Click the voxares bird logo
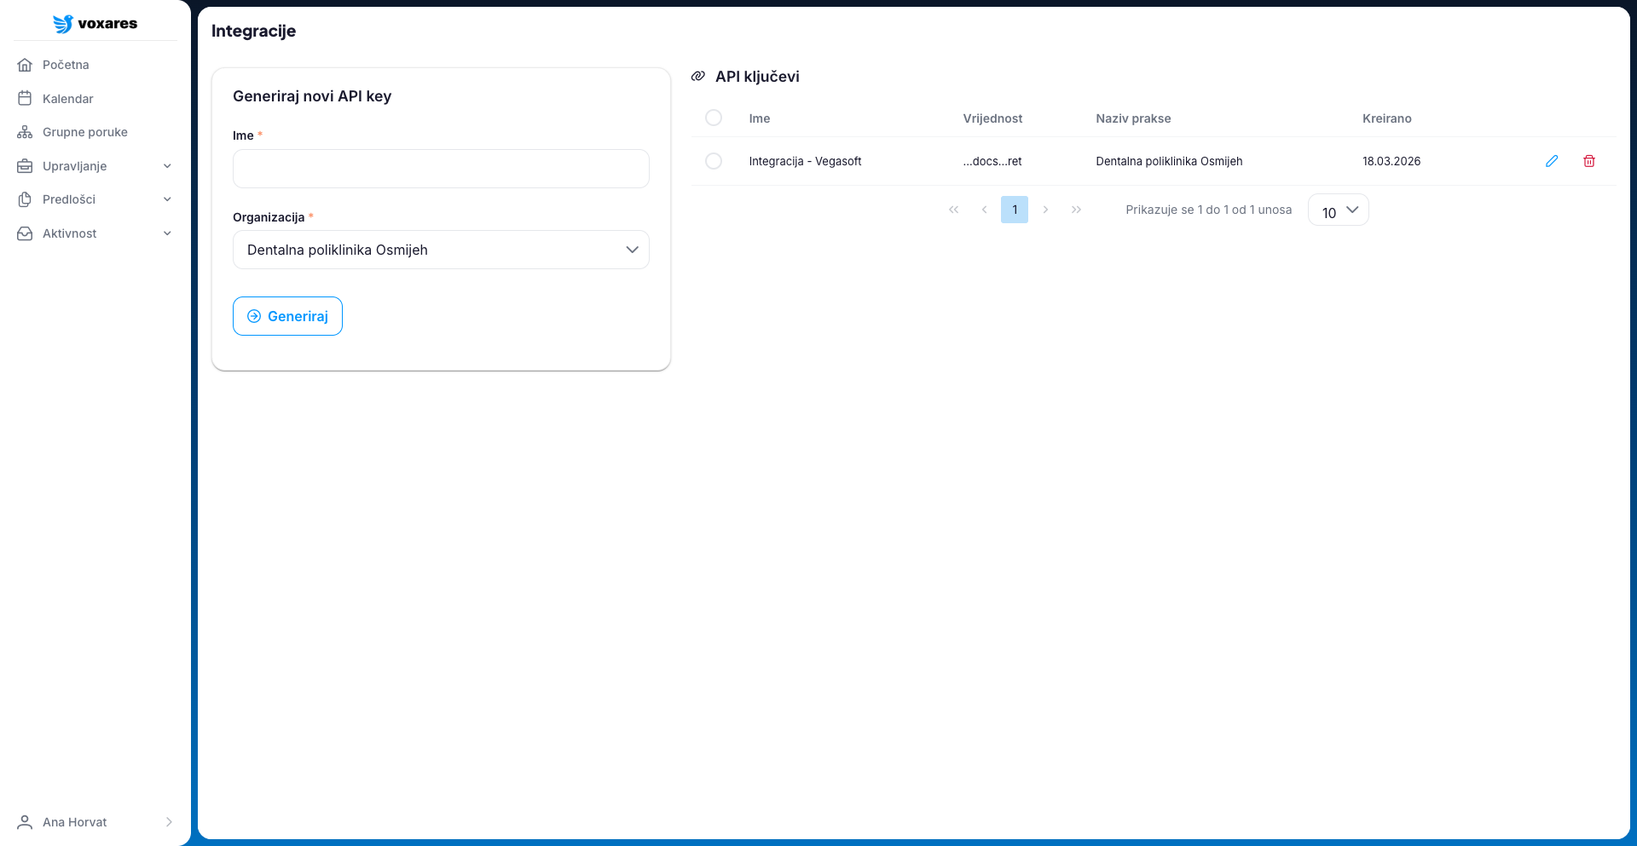 tap(63, 24)
